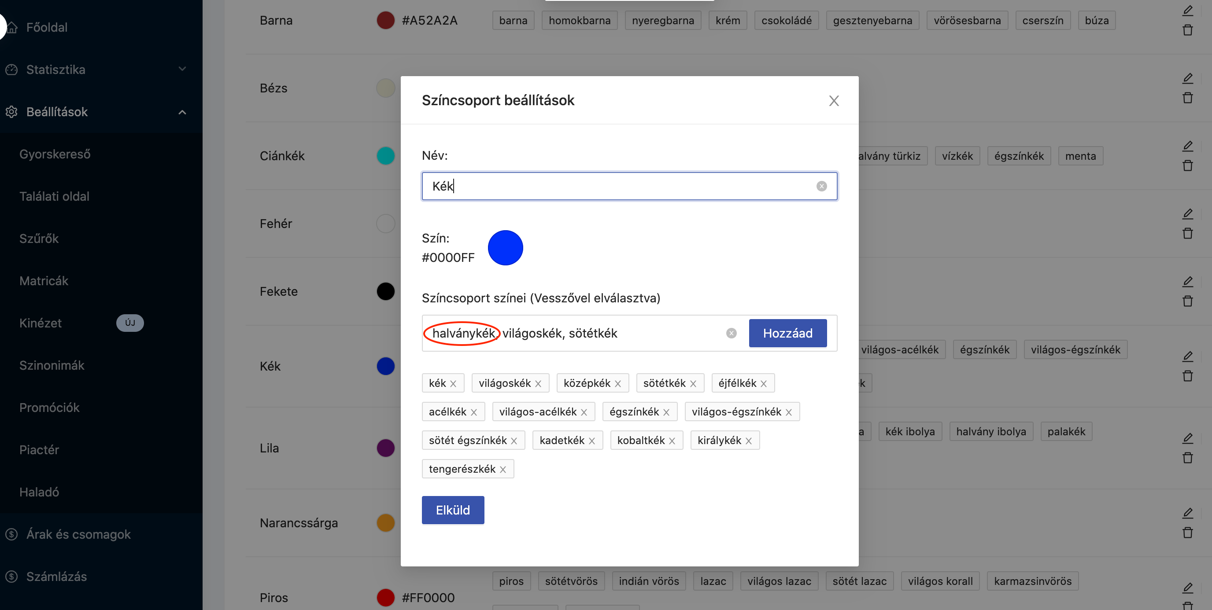Screen dimensions: 1212x610
Task: Click trash icon for Fekete row
Action: point(1187,301)
